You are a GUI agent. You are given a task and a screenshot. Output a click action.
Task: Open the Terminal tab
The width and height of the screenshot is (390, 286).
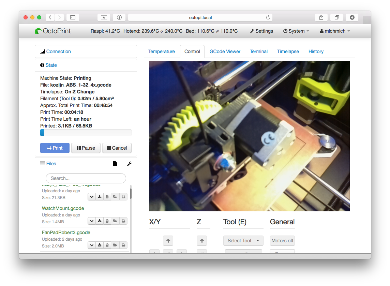258,51
